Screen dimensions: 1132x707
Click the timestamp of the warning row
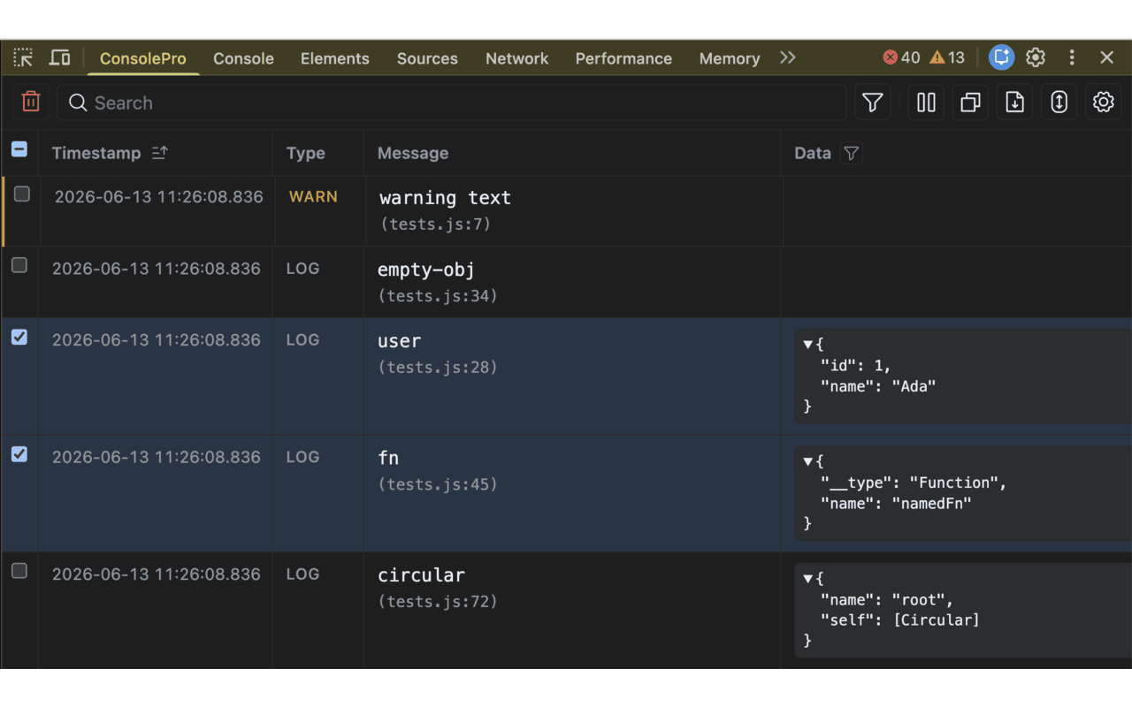click(159, 196)
